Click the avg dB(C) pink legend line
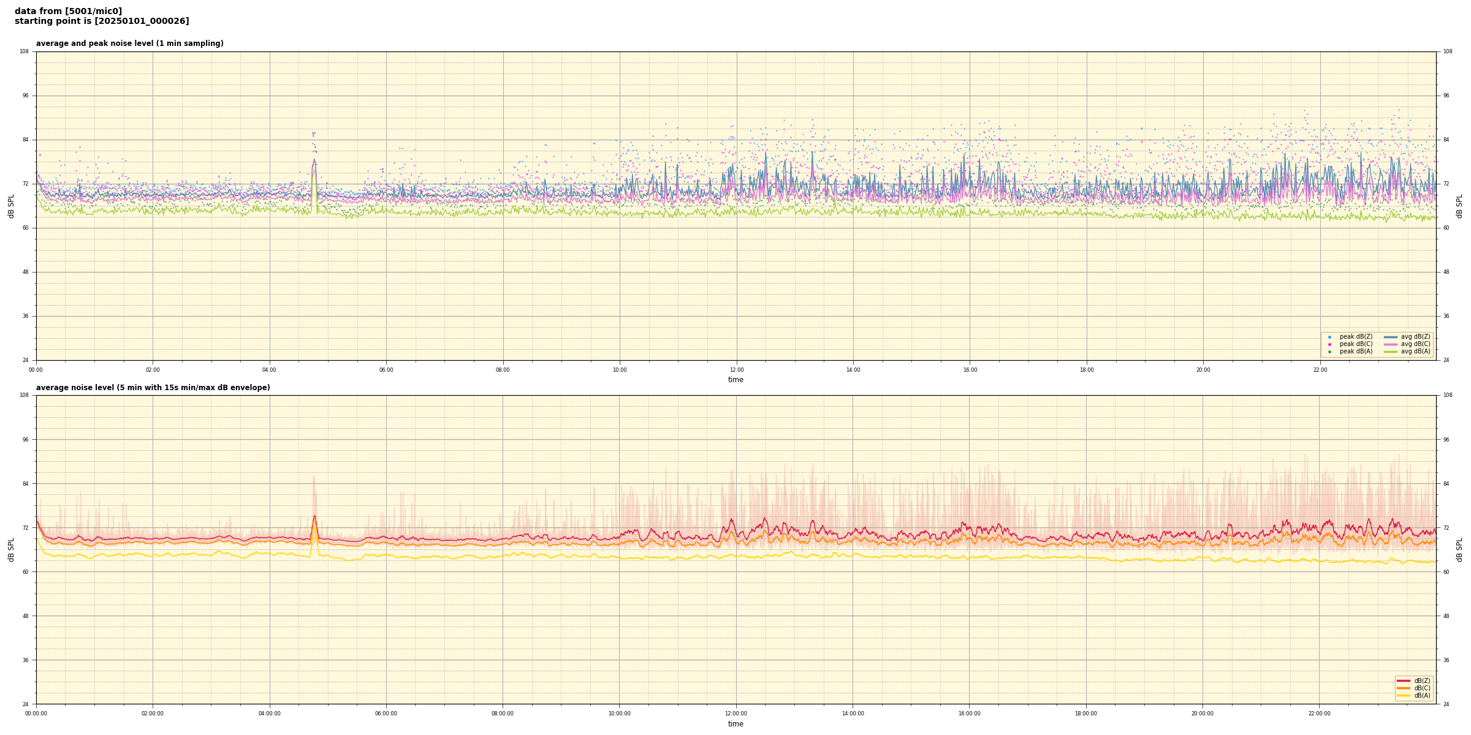 1391,344
